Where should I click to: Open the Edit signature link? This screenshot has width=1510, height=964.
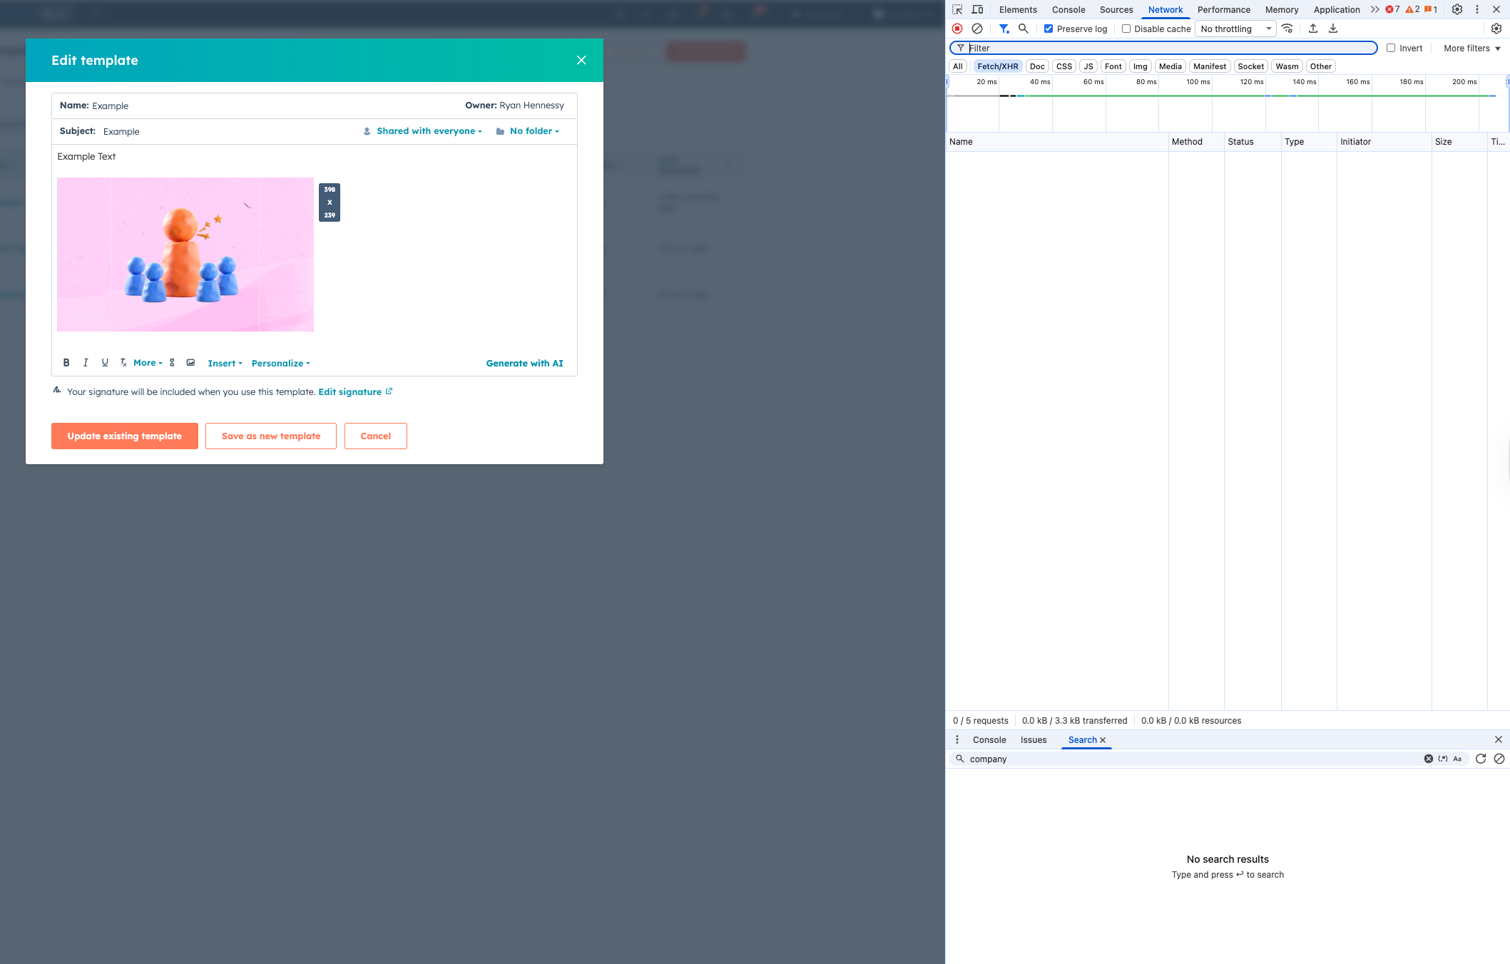(x=350, y=392)
